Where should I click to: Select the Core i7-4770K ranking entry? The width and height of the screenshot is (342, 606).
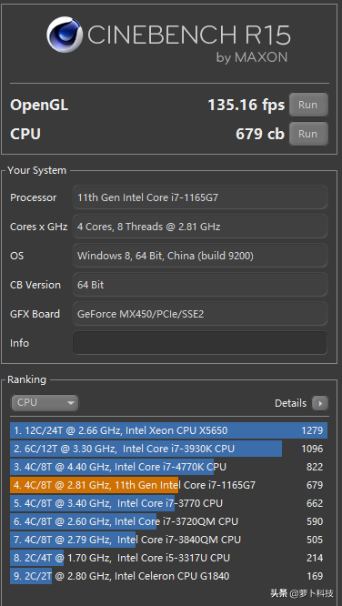169,467
